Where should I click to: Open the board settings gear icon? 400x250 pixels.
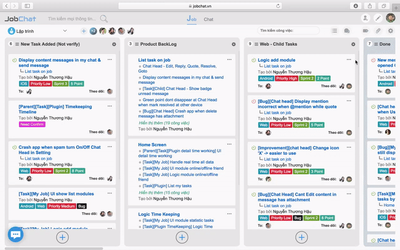pyautogui.click(x=391, y=31)
